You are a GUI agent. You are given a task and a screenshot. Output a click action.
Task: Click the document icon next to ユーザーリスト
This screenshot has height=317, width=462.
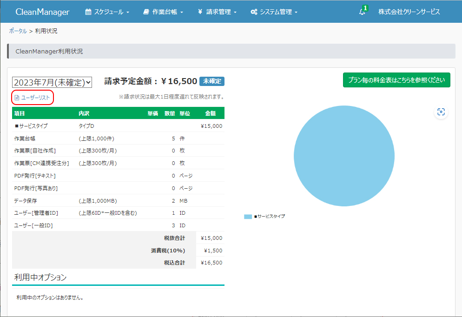(17, 98)
